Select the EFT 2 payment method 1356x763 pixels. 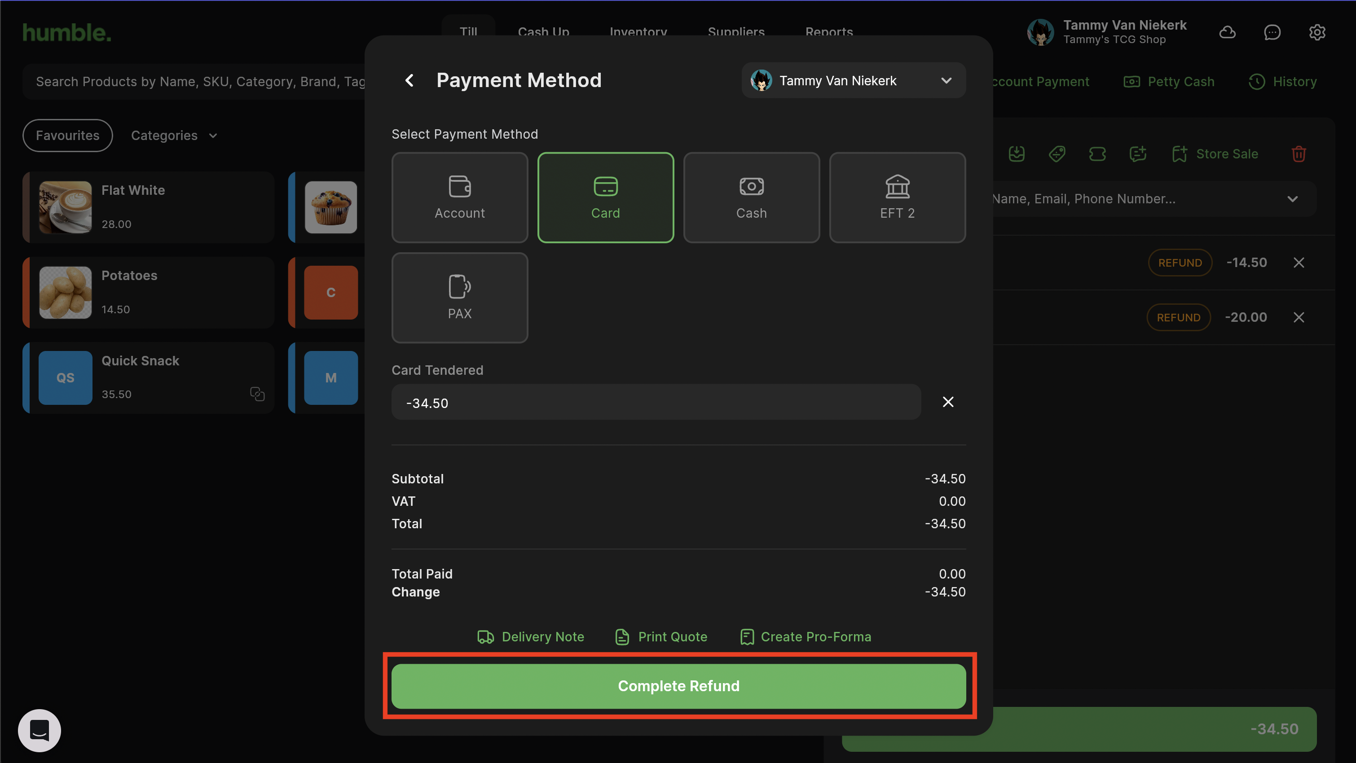(897, 197)
